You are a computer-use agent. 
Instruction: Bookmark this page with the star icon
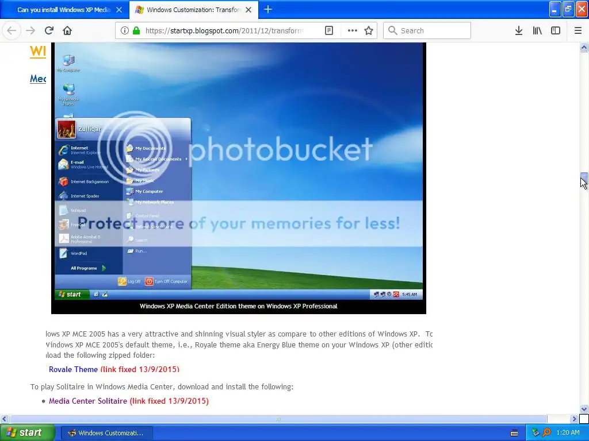369,30
